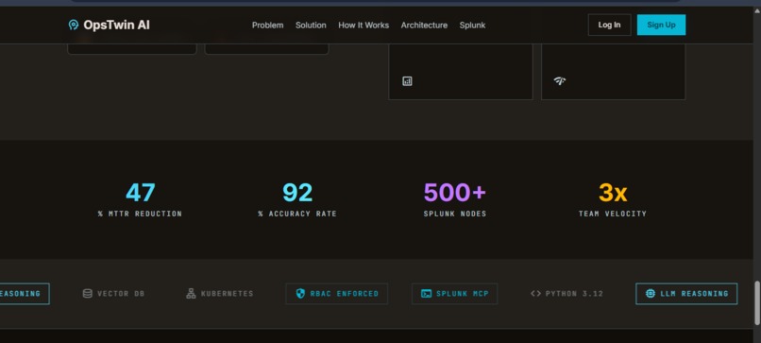The image size is (761, 343).
Task: Click the Vector DB database icon
Action: click(x=88, y=294)
